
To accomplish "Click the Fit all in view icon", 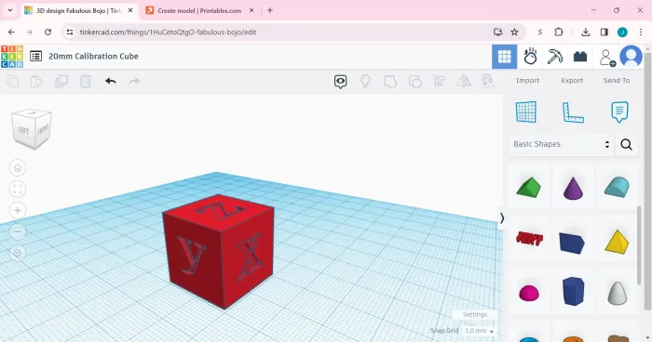I will (18, 190).
